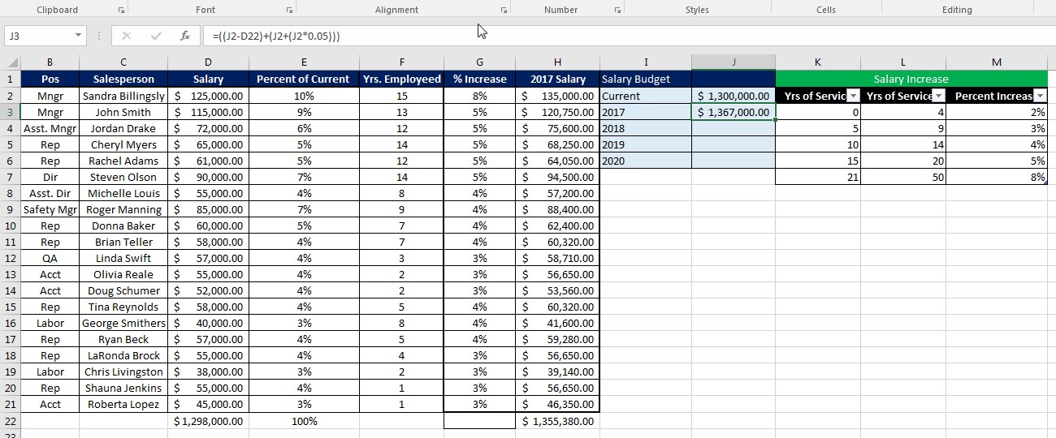This screenshot has height=438, width=1056.
Task: Click Donna Baker's $62,400.00 cell
Action: coord(557,225)
